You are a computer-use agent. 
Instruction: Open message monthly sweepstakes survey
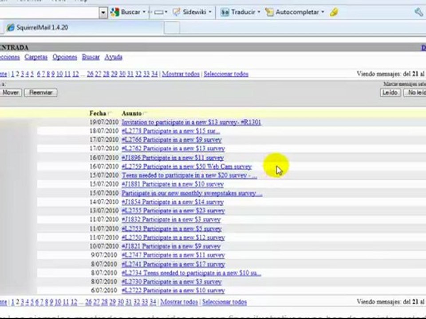pos(192,193)
